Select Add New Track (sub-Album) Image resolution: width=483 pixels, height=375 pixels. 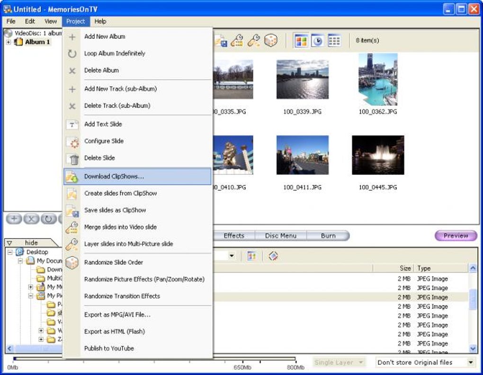click(x=137, y=89)
